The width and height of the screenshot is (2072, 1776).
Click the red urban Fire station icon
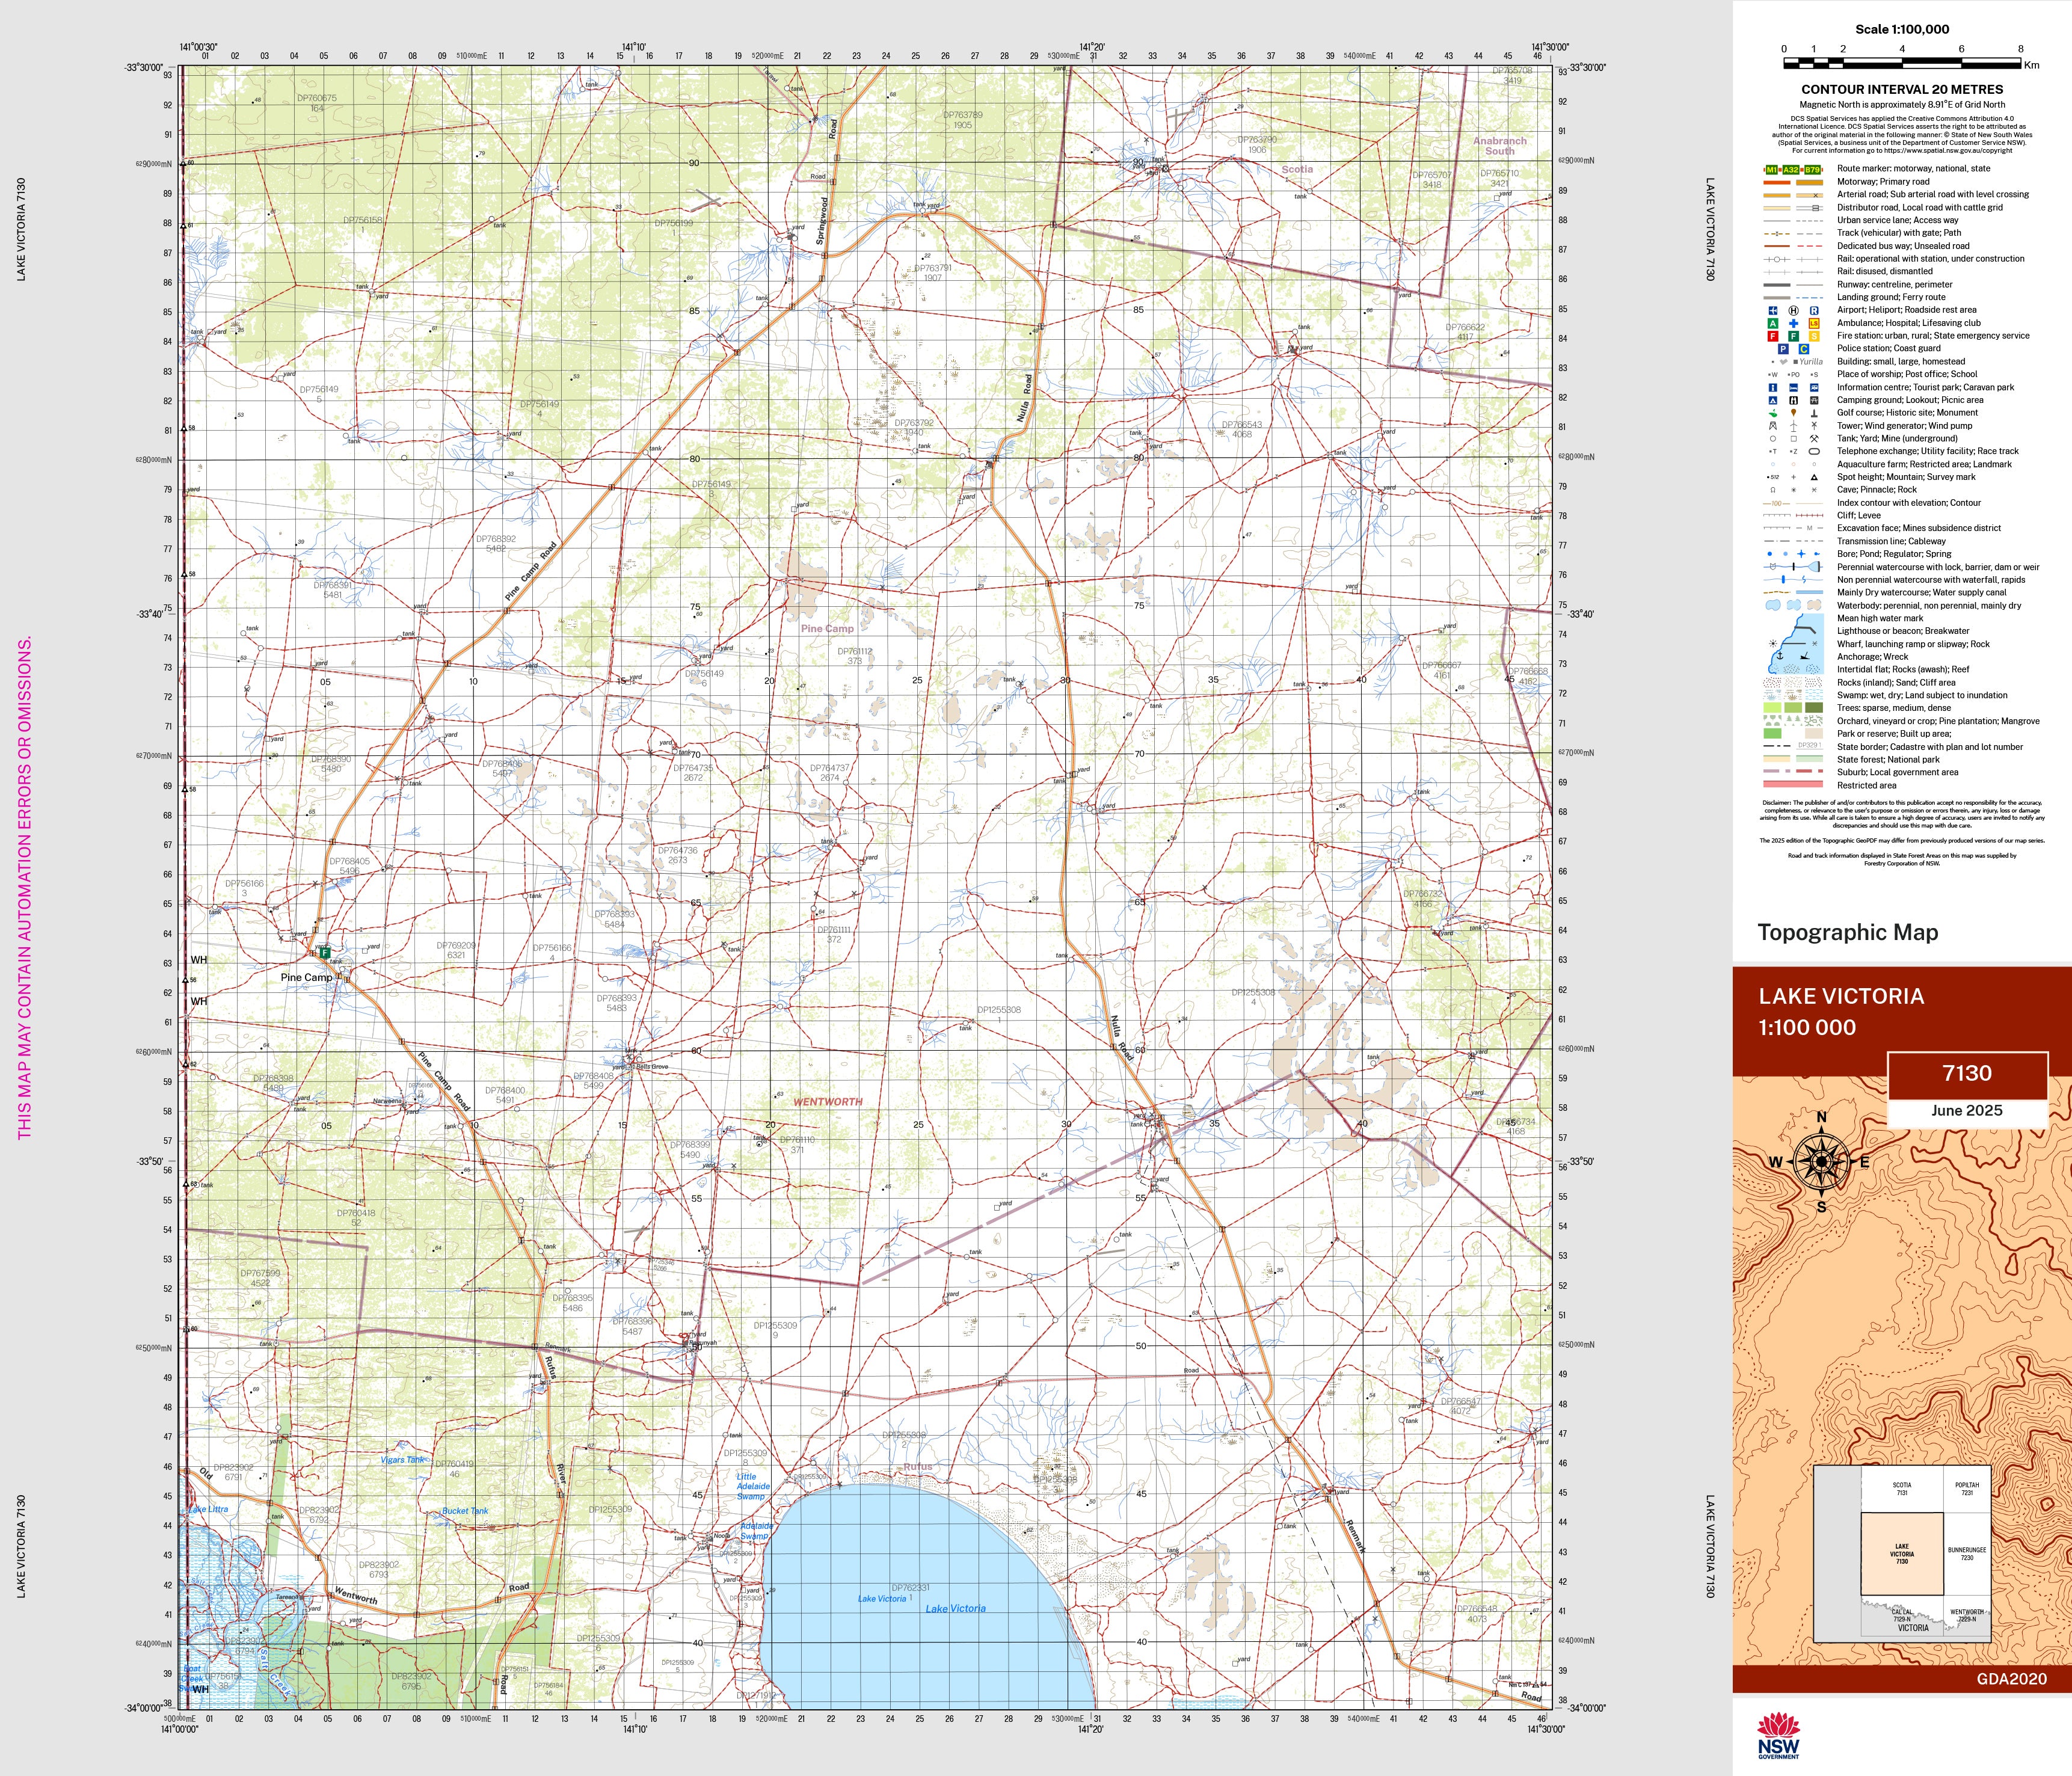pos(1773,336)
